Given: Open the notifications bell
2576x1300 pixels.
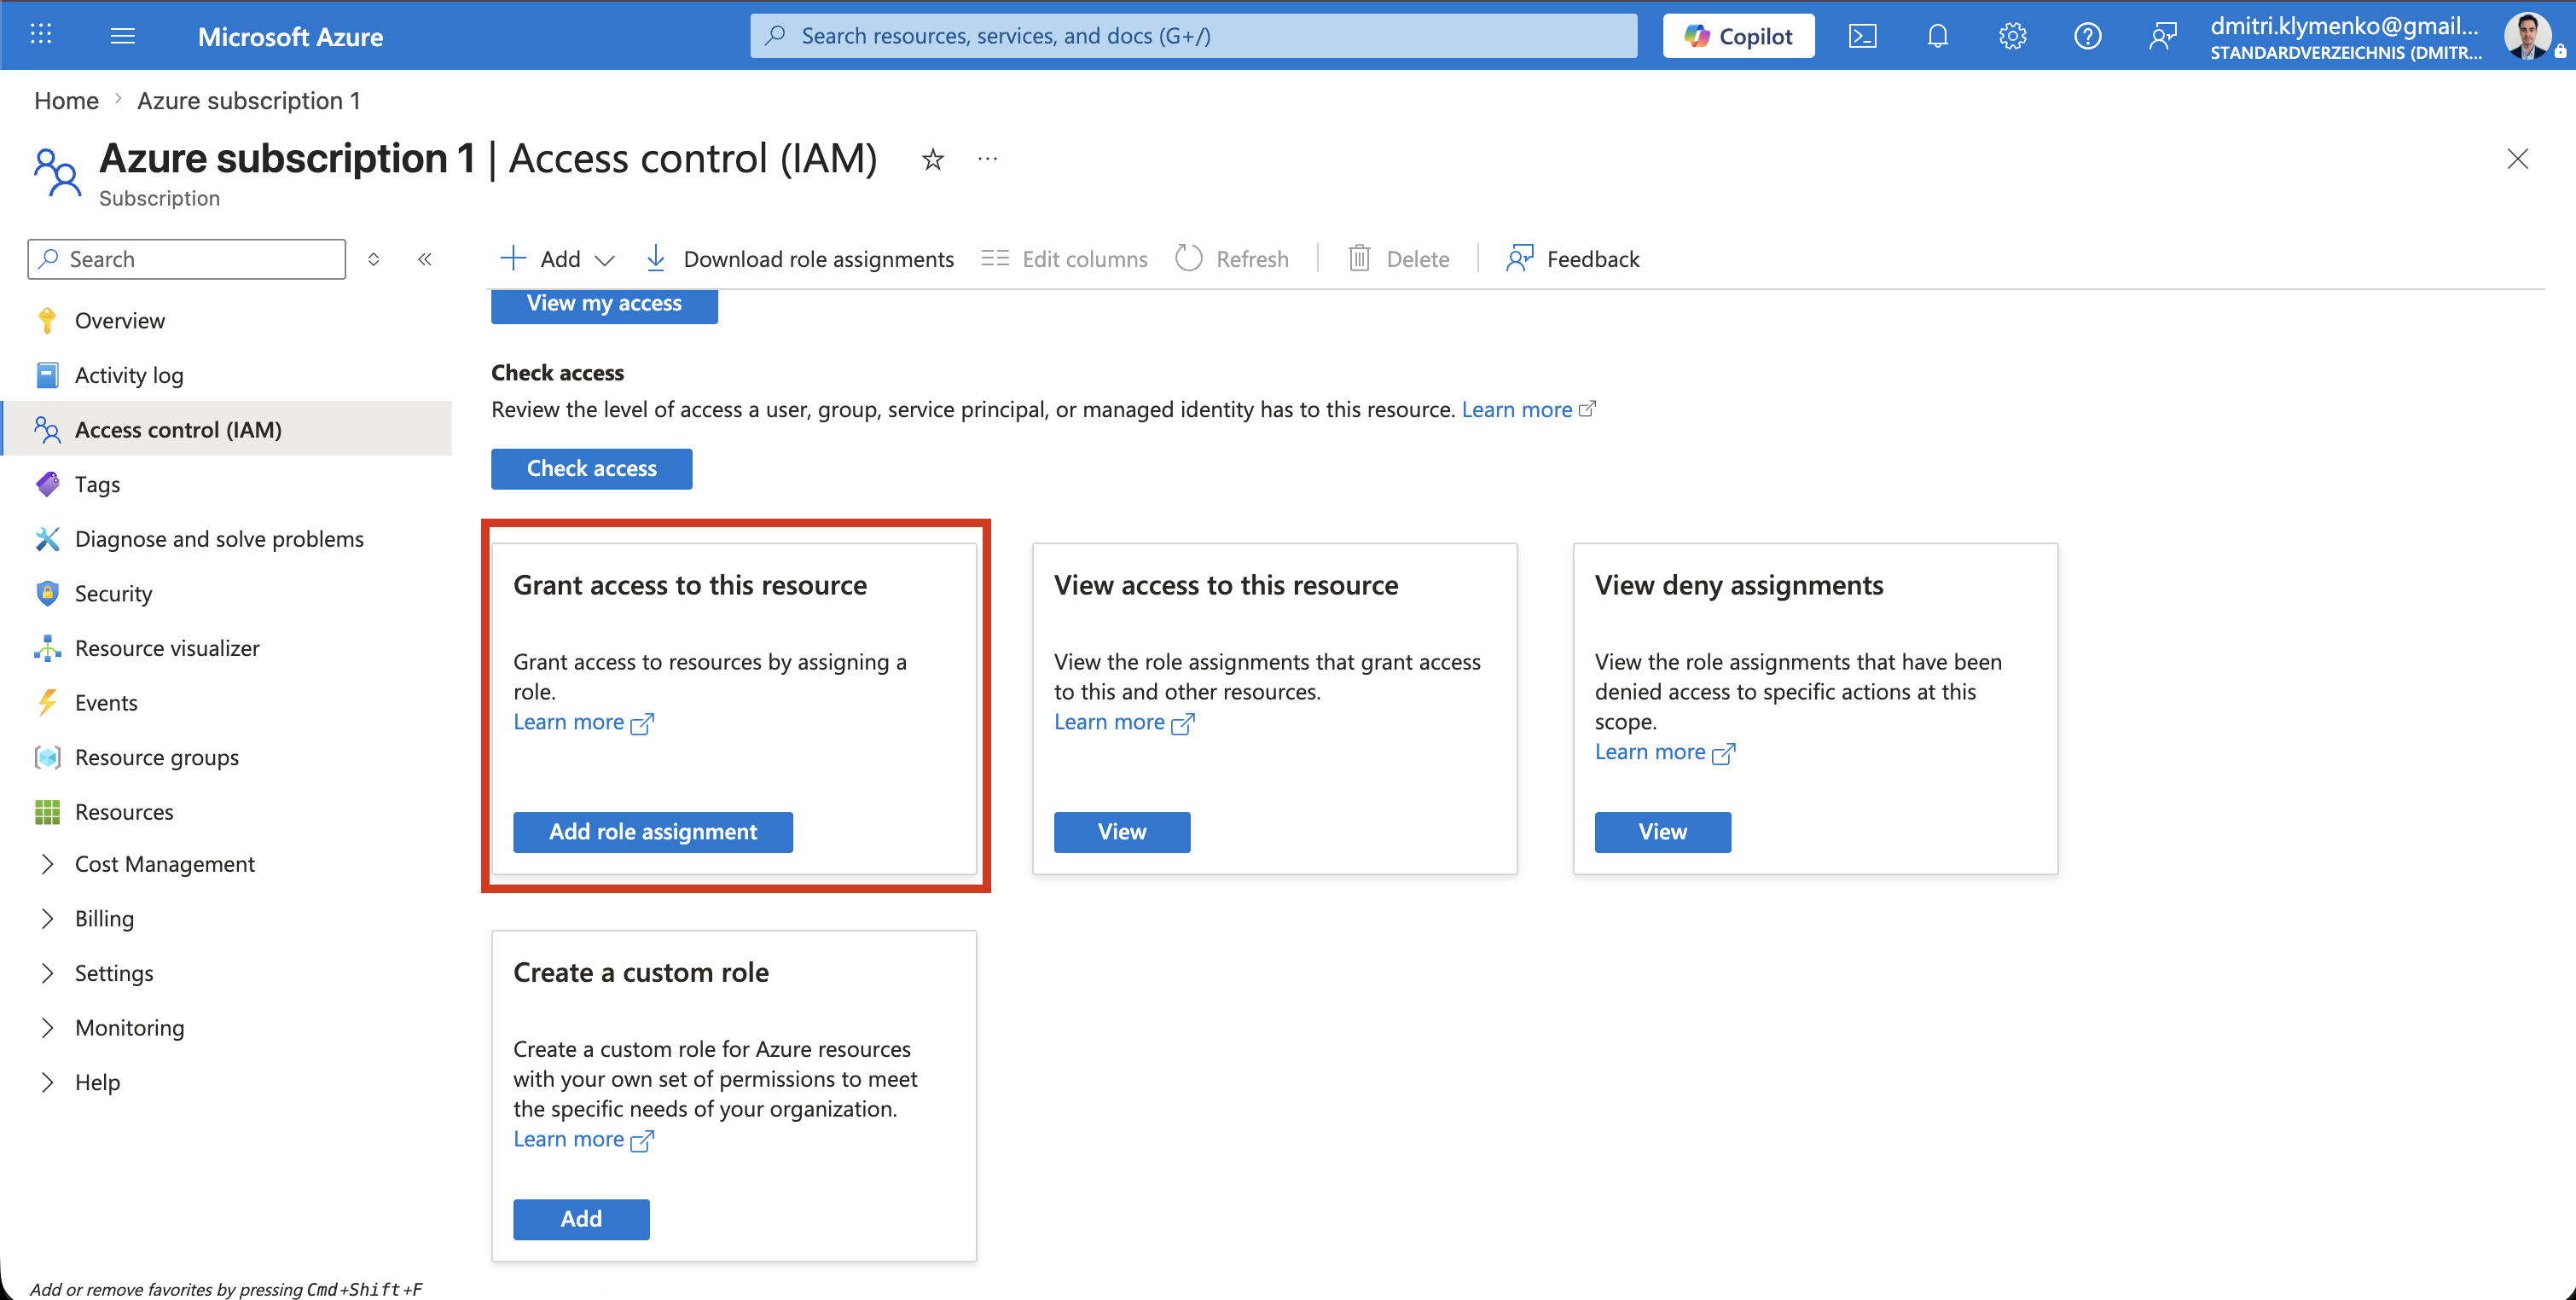Looking at the screenshot, I should click(1937, 36).
